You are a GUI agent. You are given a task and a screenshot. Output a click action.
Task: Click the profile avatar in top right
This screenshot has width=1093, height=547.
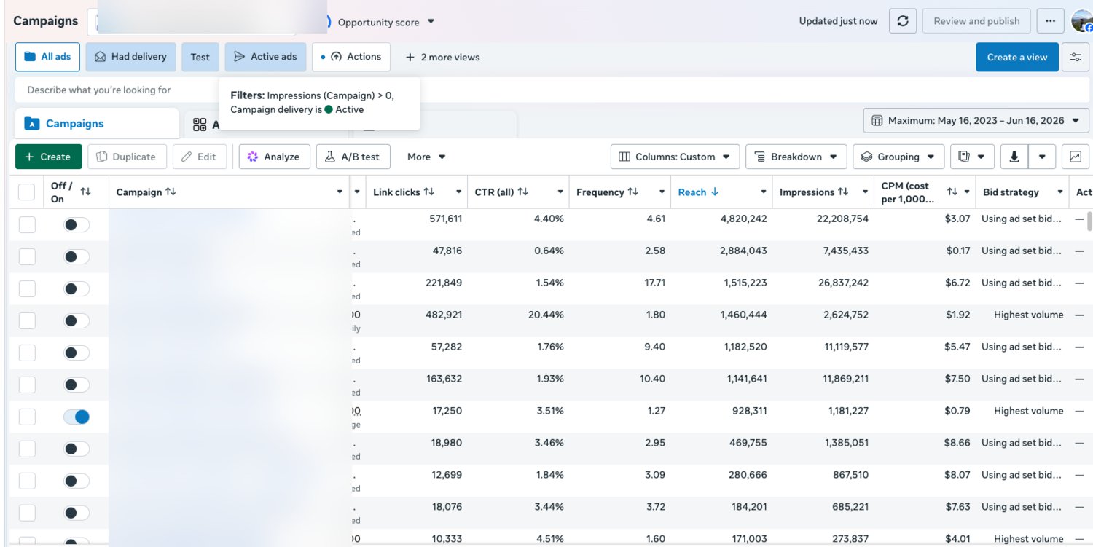[1082, 21]
